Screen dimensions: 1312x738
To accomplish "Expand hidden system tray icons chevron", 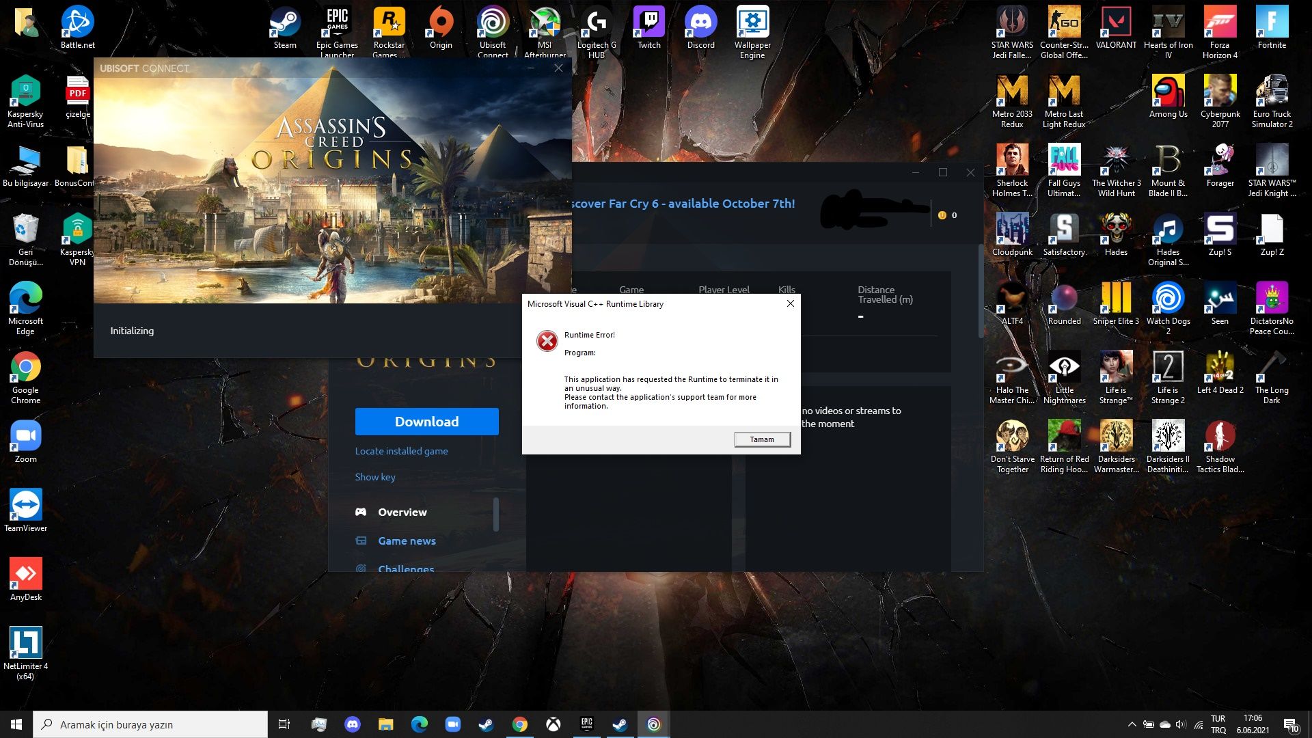I will click(x=1132, y=724).
